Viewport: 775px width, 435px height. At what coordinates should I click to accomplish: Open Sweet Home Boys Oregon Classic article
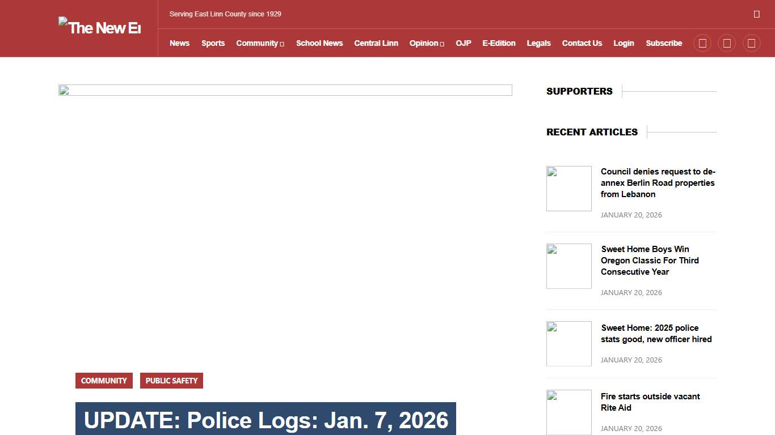click(650, 260)
